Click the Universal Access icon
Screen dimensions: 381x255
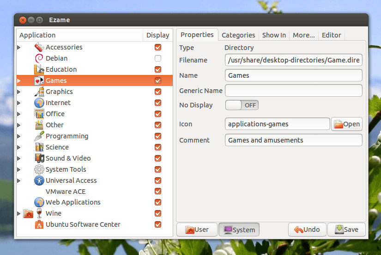[x=39, y=180]
